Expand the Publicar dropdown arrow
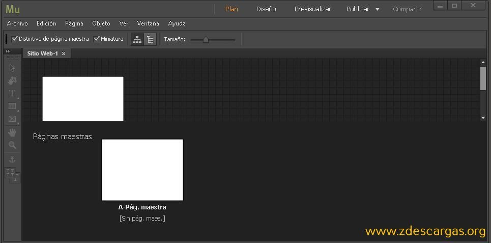Viewport: 491px width, 243px height. tap(378, 9)
